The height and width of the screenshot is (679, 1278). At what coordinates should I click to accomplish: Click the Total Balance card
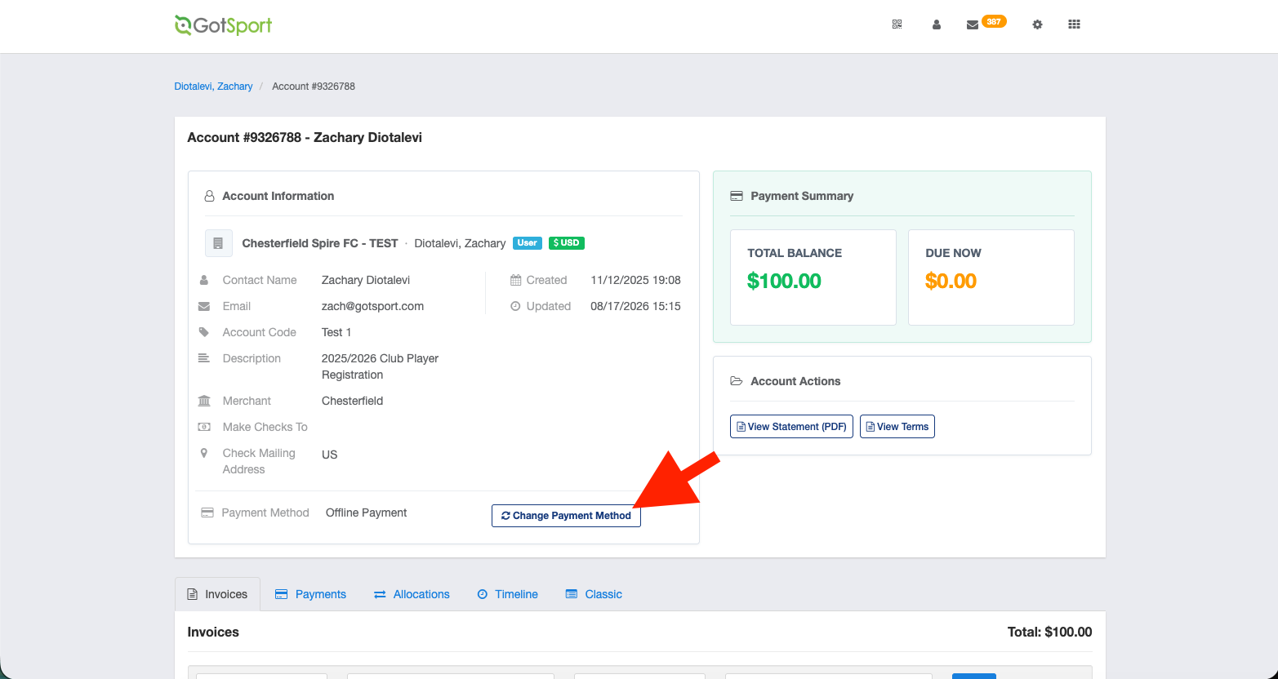pos(813,277)
